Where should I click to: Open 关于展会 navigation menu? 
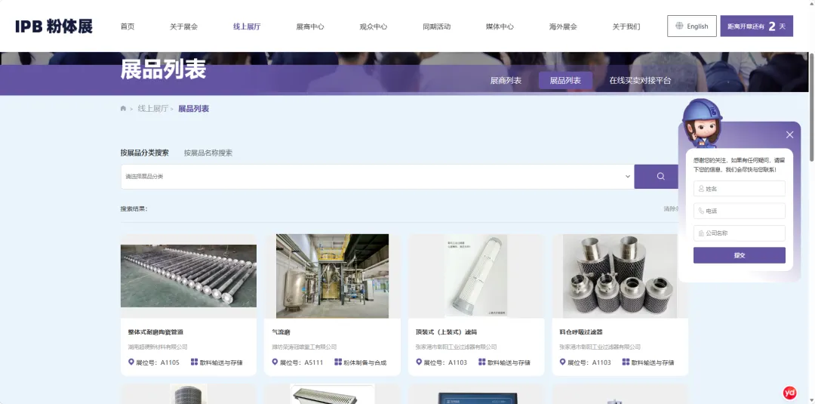click(183, 26)
